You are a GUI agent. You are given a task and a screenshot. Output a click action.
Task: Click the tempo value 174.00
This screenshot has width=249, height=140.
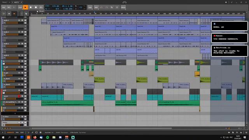point(56,6)
